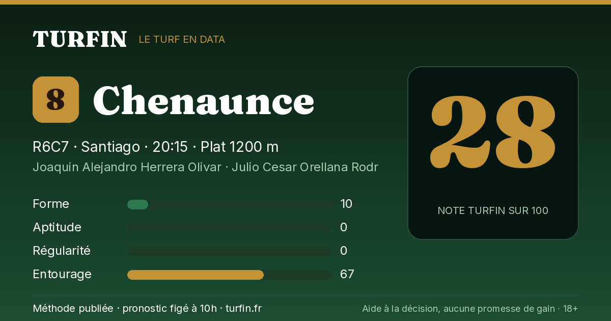Click the footer text containing turfin.fr

point(147,308)
